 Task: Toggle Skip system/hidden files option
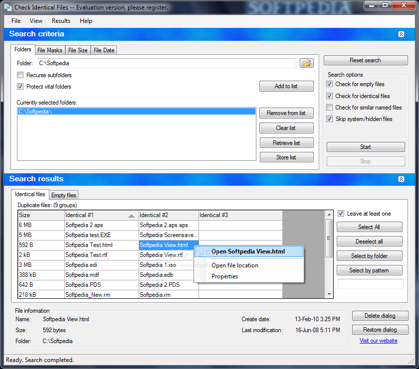330,119
